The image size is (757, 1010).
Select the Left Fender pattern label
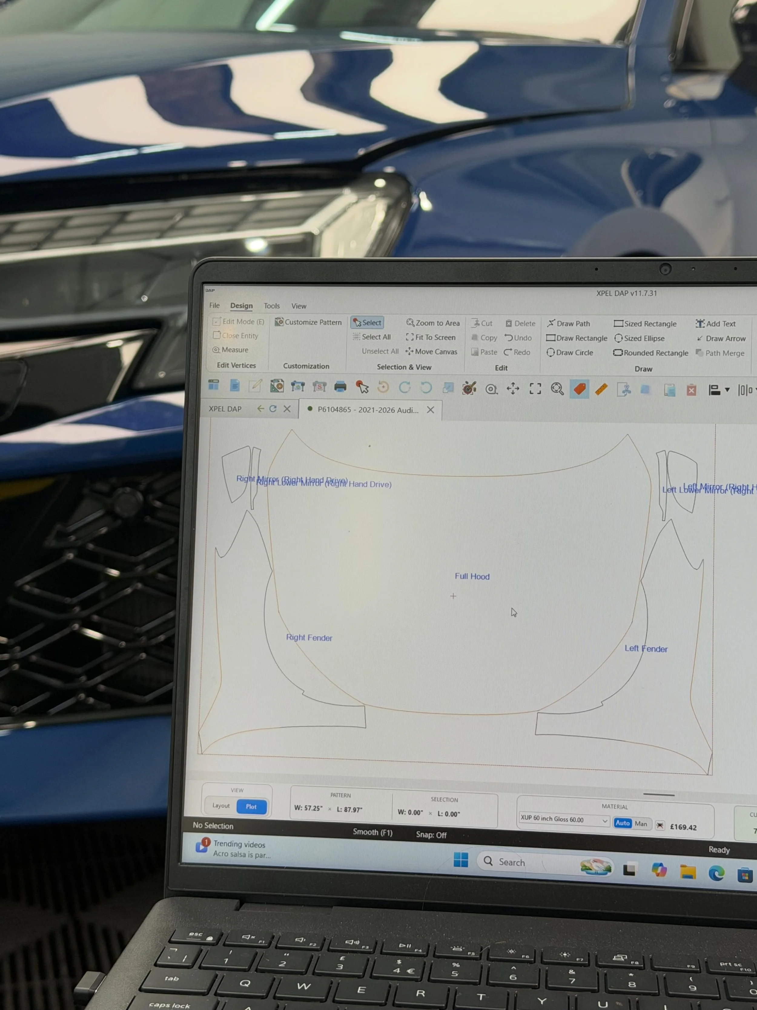pyautogui.click(x=646, y=648)
